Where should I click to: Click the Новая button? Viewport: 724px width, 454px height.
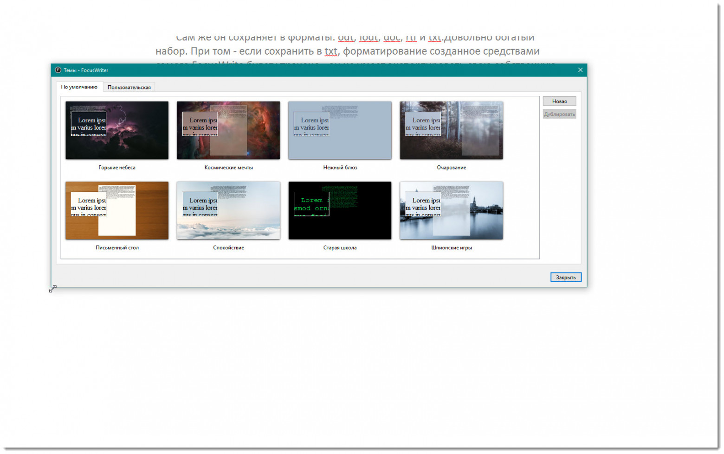[x=559, y=101]
